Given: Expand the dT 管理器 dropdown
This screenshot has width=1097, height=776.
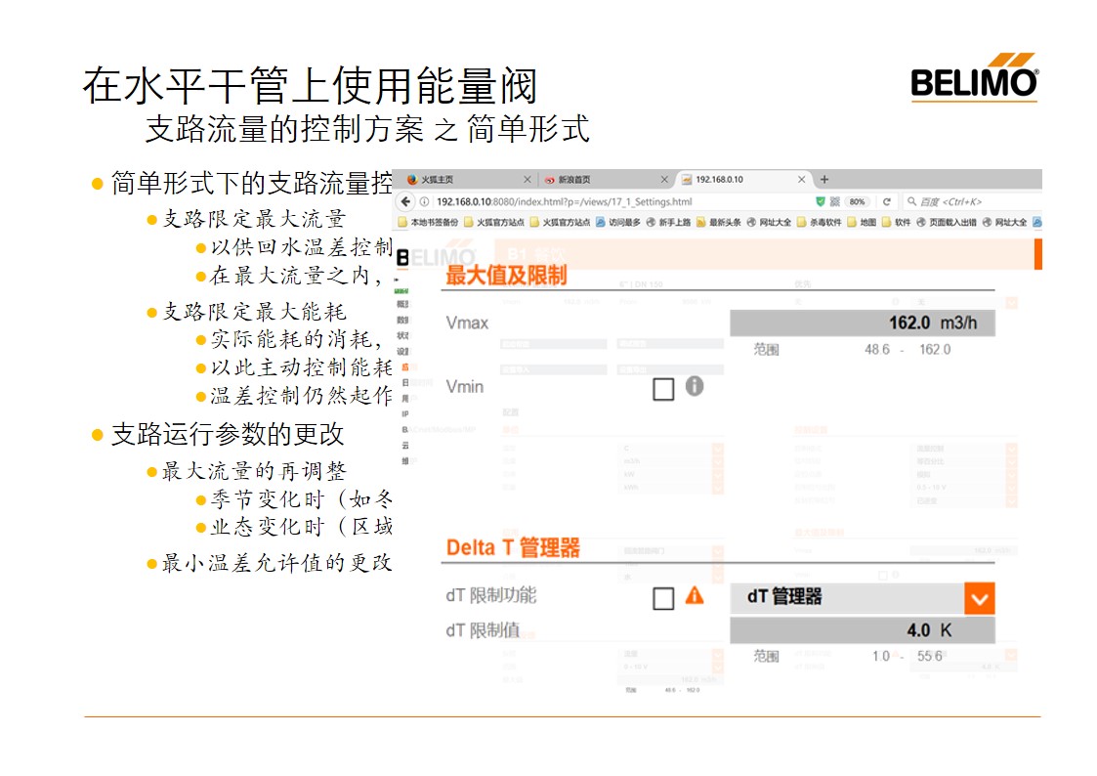Looking at the screenshot, I should point(979,598).
